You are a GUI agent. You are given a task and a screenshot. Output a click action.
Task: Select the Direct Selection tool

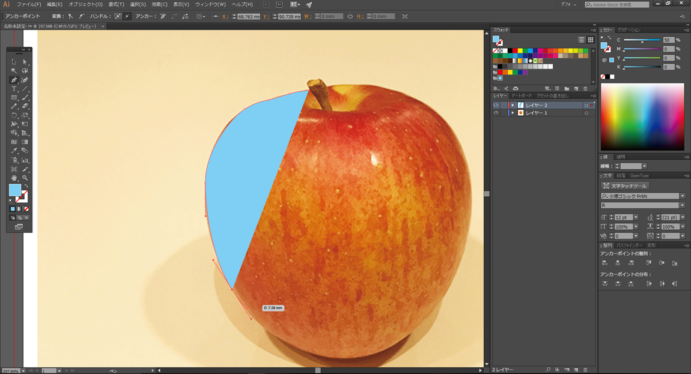[25, 62]
